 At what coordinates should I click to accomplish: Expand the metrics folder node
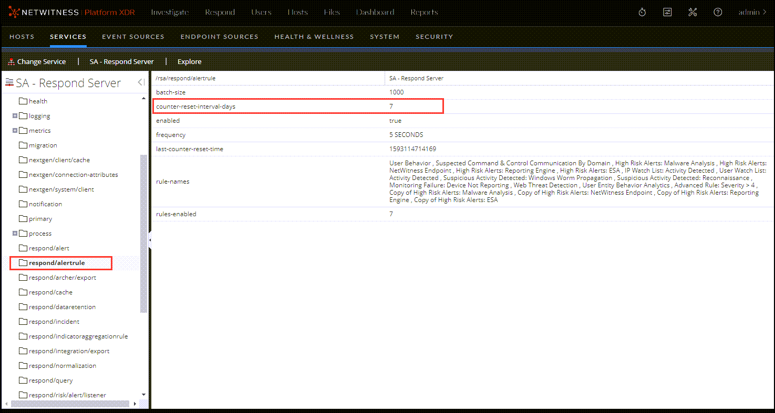click(15, 131)
